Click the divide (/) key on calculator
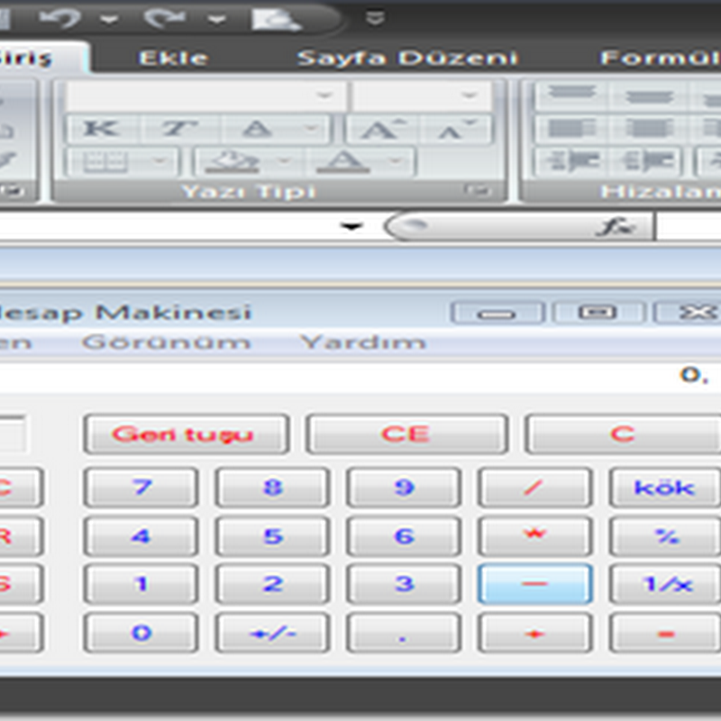Screen dimensions: 721x721 (534, 488)
